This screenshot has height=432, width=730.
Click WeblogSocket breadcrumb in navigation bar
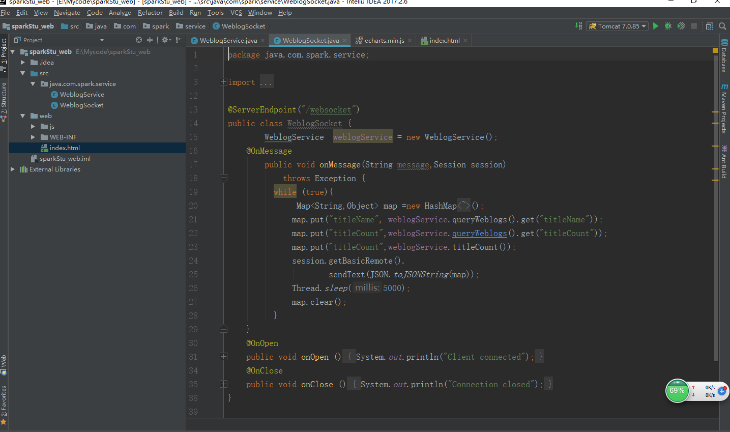239,26
